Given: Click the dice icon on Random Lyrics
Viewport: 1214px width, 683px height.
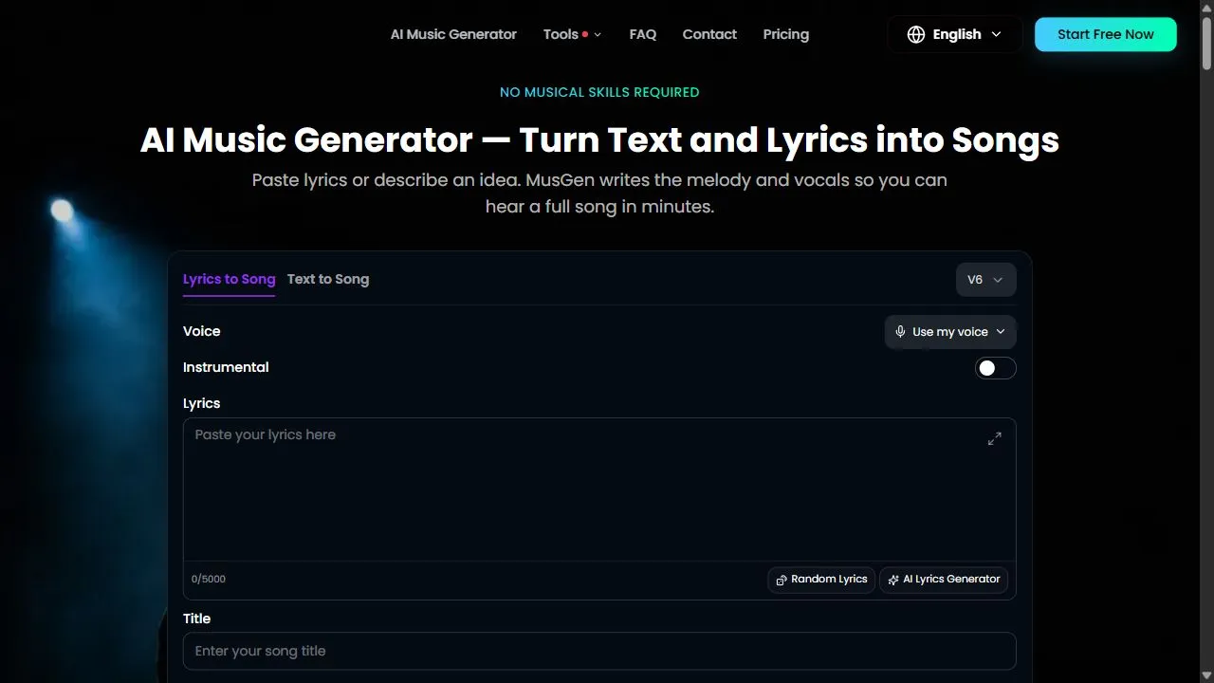Looking at the screenshot, I should [782, 580].
